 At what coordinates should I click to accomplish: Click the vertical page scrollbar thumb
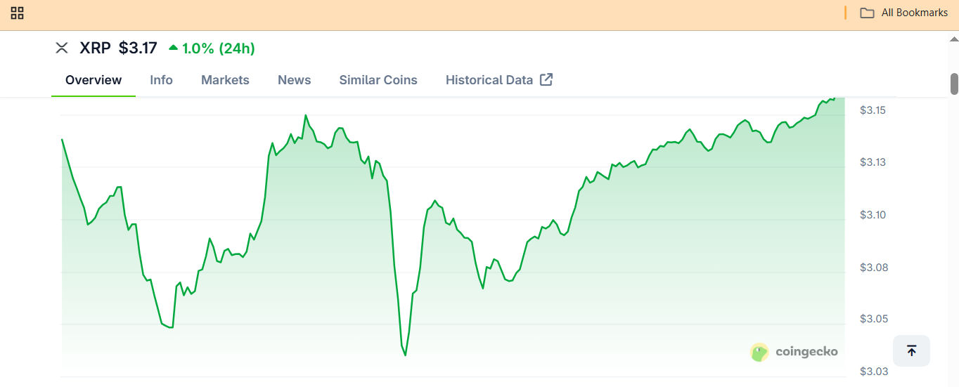click(954, 84)
